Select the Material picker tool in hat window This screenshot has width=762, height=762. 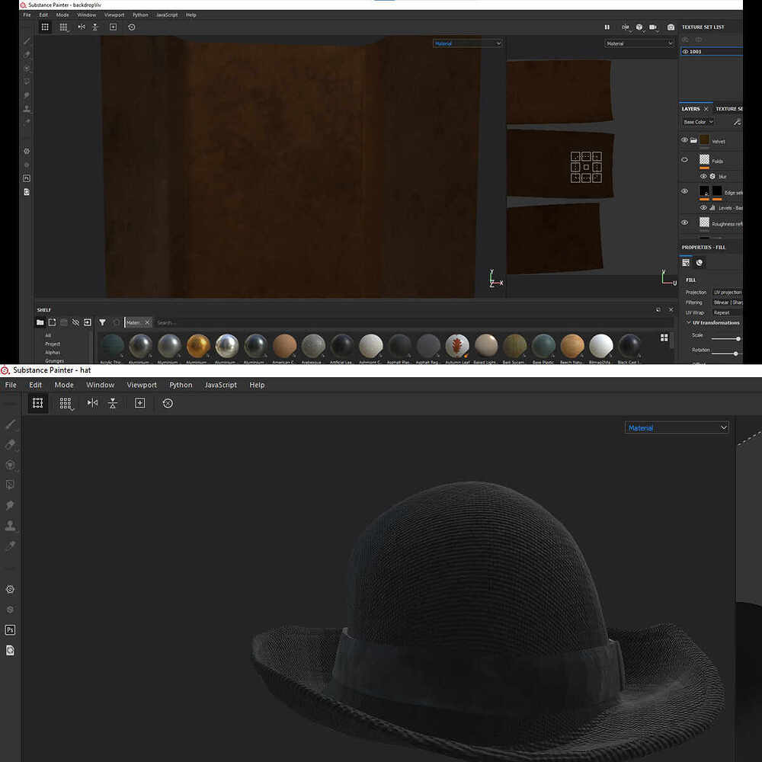(10, 546)
